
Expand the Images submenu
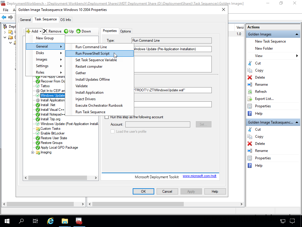(45, 59)
